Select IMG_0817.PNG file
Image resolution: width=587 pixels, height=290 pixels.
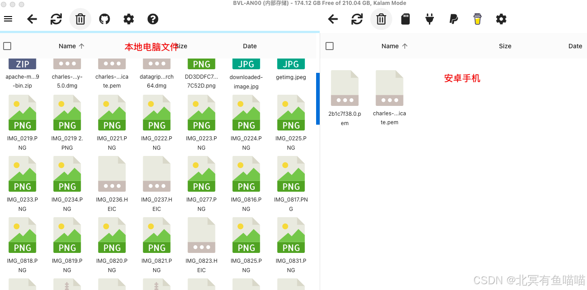click(291, 174)
